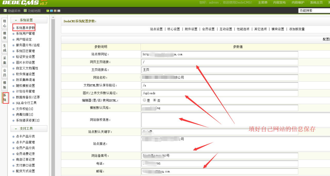
Task: Switch to the 核心 side tab
Action: [x=5, y=23]
